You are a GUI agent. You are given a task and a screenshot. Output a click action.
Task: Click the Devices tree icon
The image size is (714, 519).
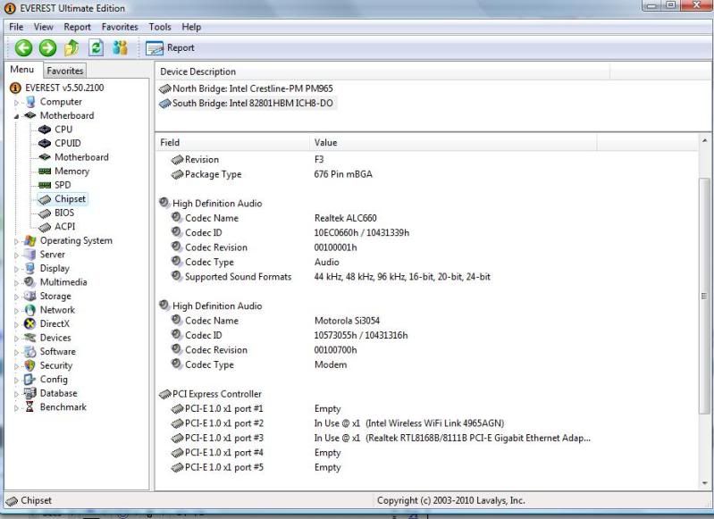tap(29, 338)
